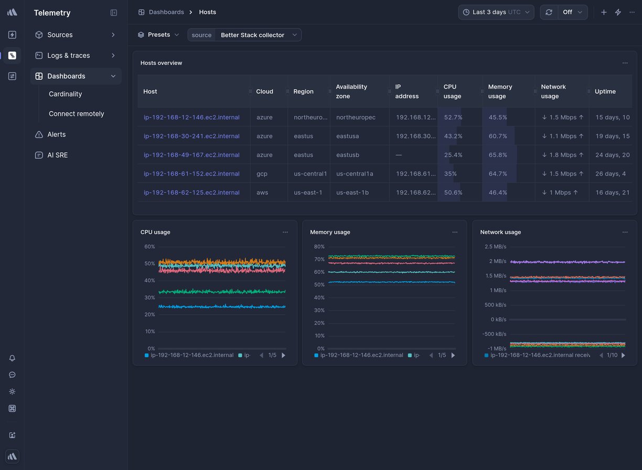Toggle the theme with the sun icon
This screenshot has height=470, width=642.
tap(12, 392)
